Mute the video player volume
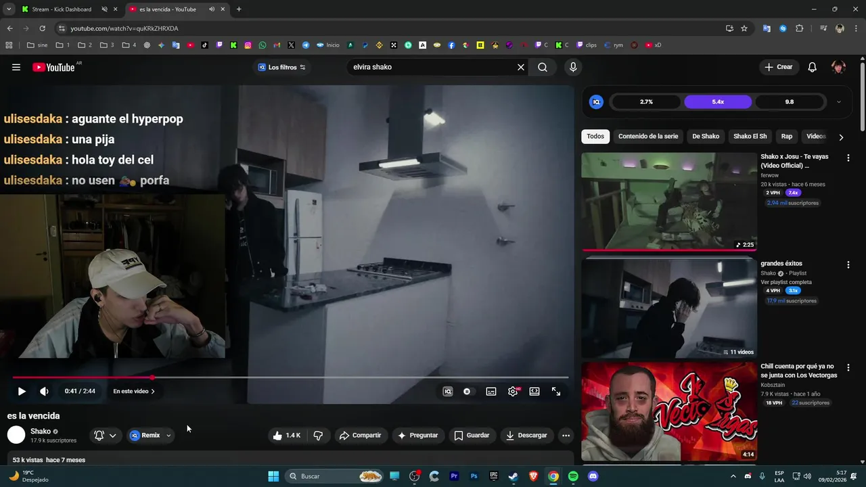This screenshot has height=487, width=866. click(44, 391)
